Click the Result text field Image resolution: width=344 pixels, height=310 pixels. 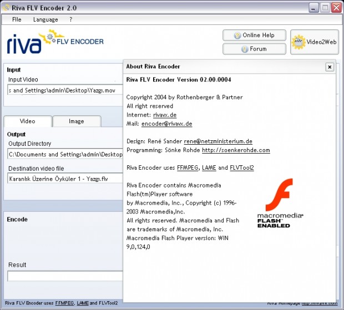[x=65, y=276]
